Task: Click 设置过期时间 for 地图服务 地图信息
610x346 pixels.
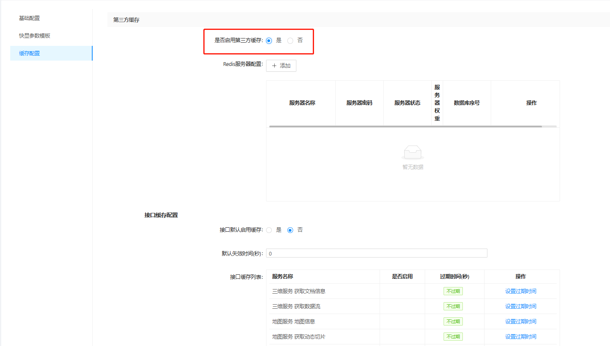Action: [521, 321]
